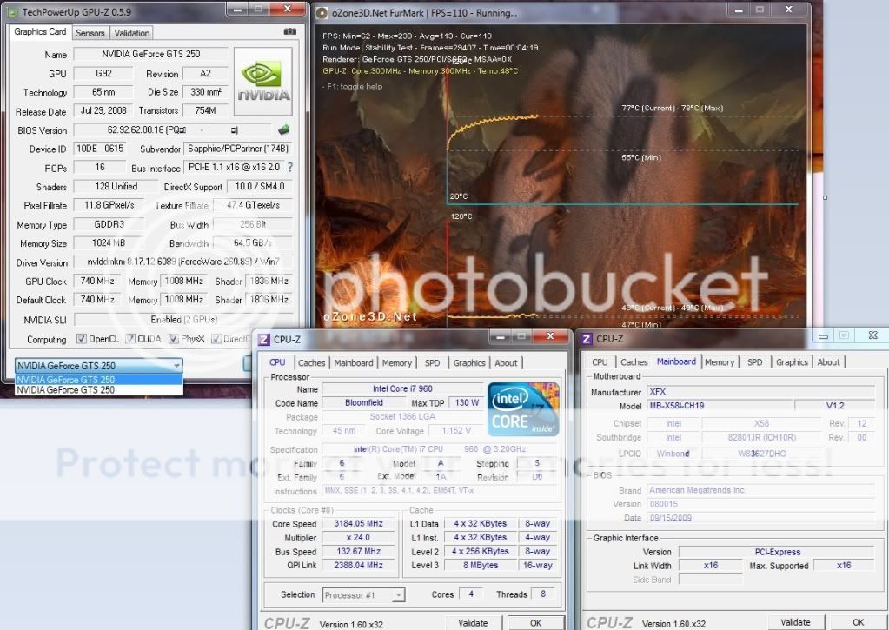Click the GPU-Z Name field "NVIDIA GeForce GTS 250"
Viewport: 889px width, 630px height.
pos(151,55)
